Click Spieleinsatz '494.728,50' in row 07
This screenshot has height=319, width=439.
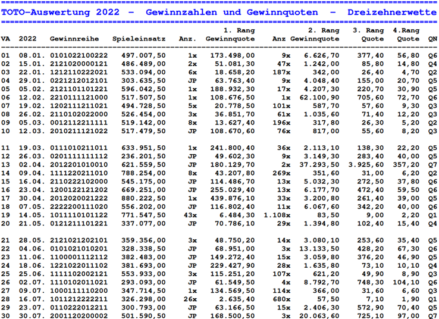143,106
